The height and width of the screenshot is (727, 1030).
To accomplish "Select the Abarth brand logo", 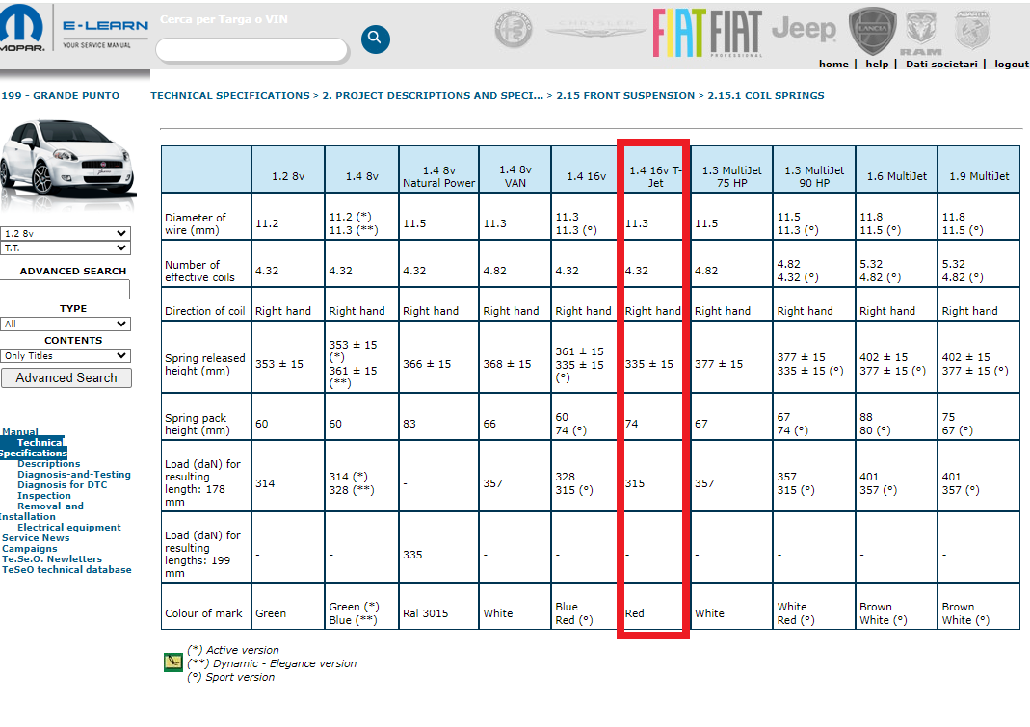I will point(973,30).
